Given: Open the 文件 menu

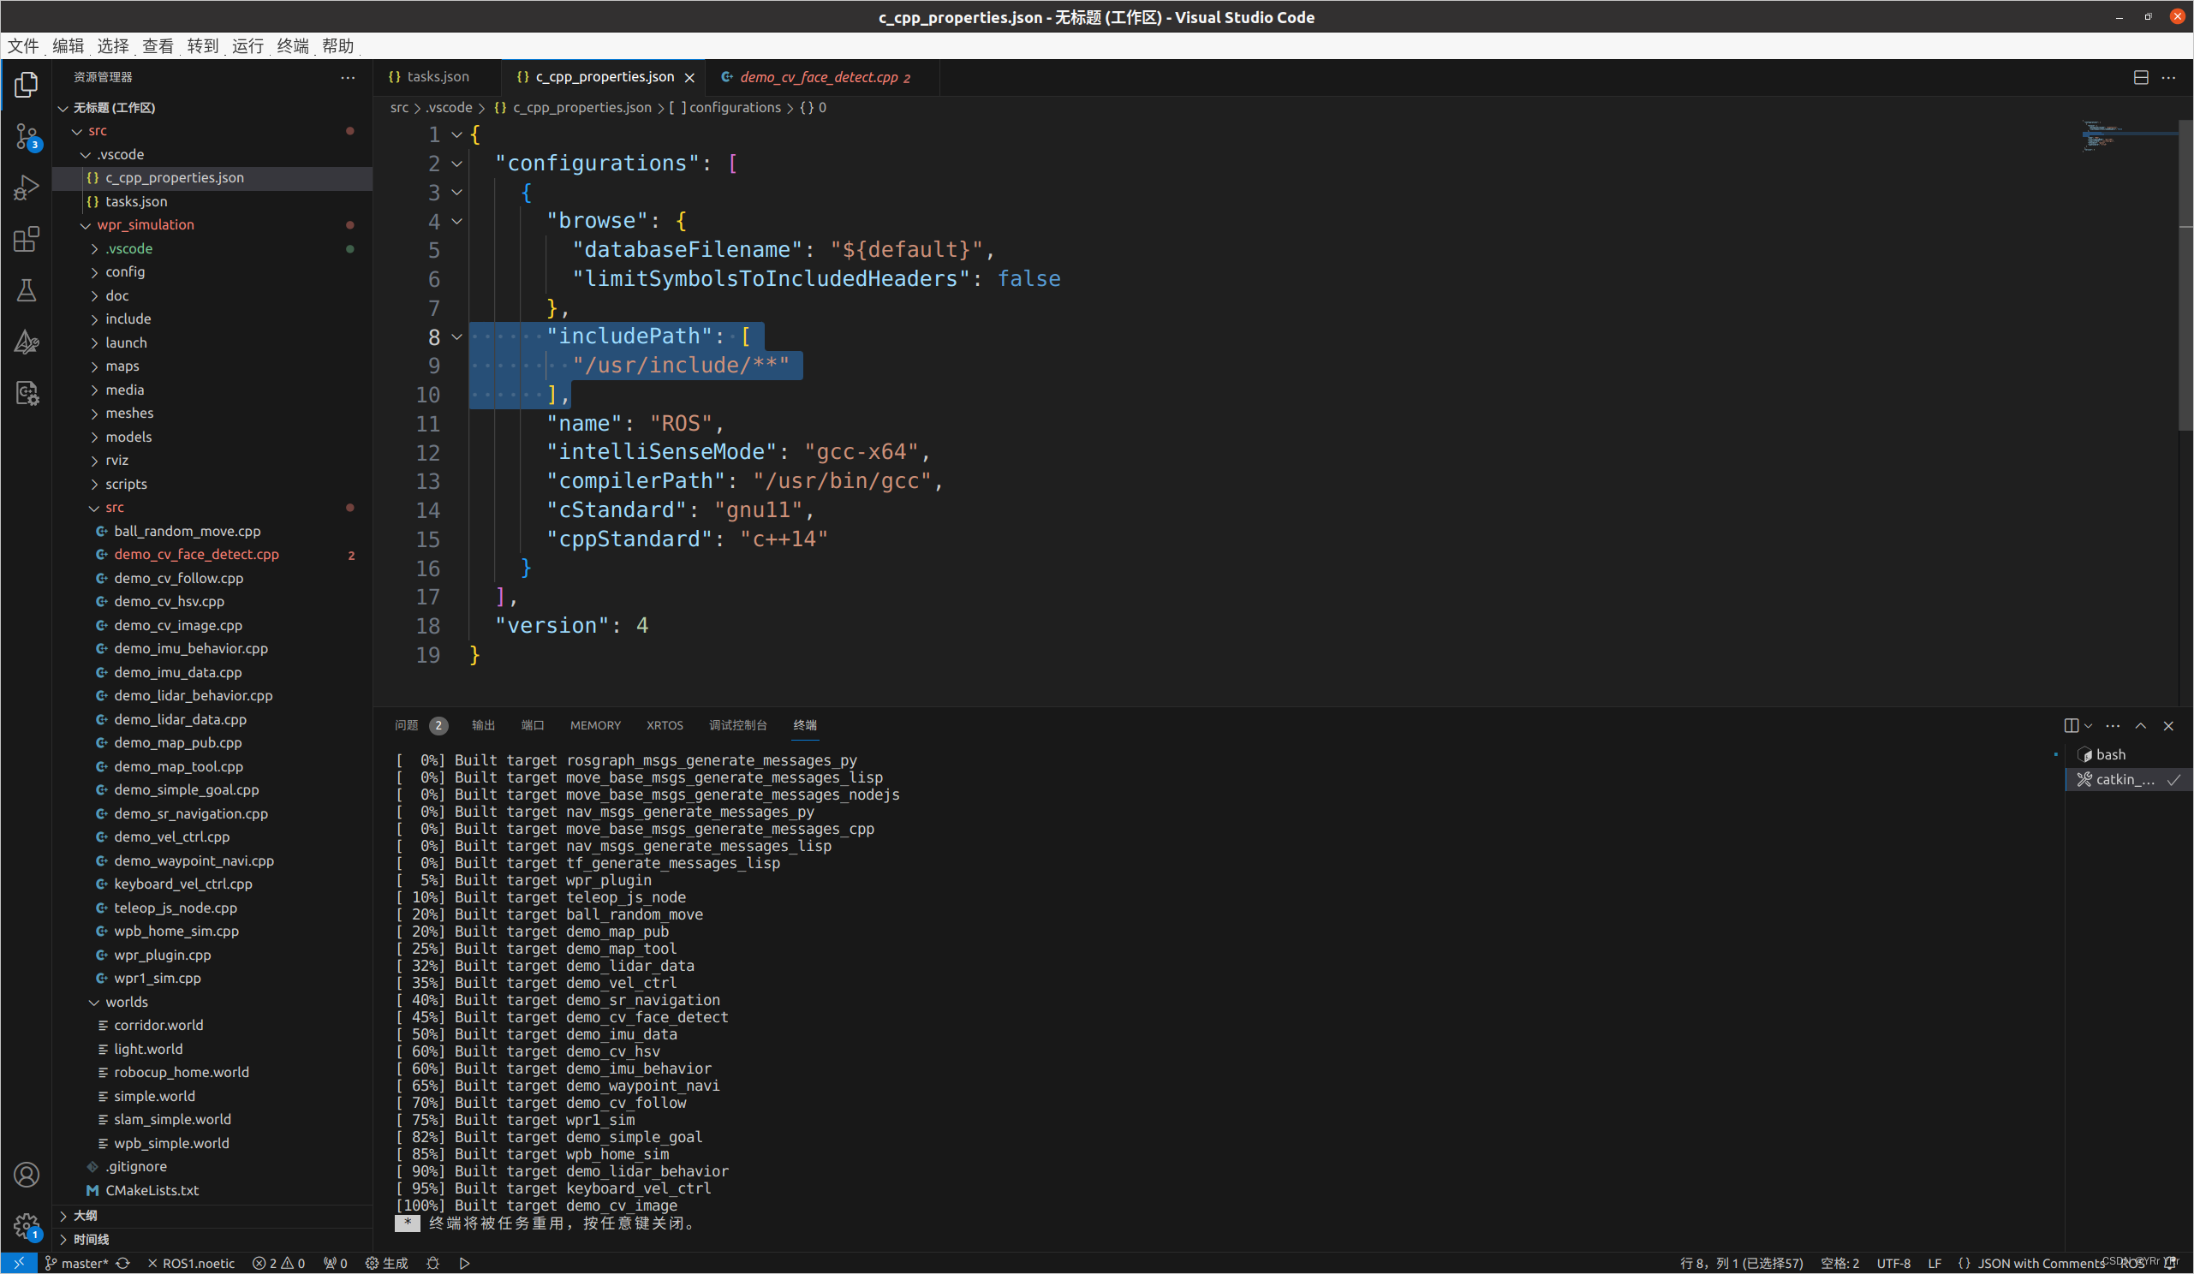Looking at the screenshot, I should tap(23, 46).
